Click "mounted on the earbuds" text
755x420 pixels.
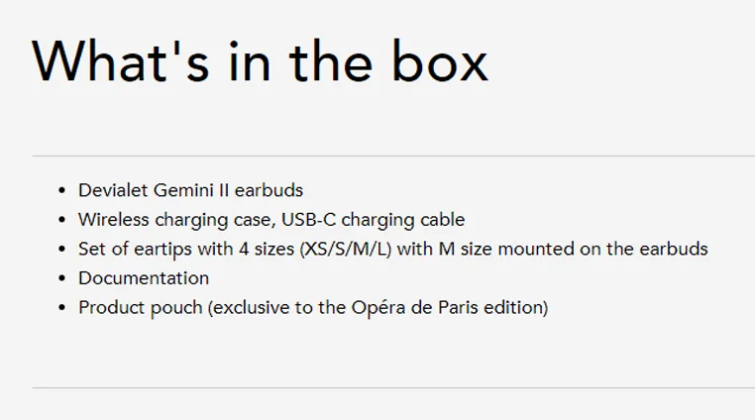click(x=602, y=249)
